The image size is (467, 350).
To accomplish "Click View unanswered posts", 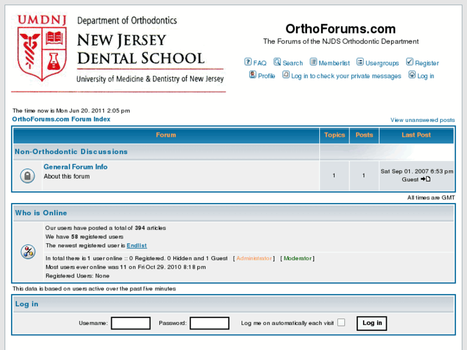I will [423, 120].
